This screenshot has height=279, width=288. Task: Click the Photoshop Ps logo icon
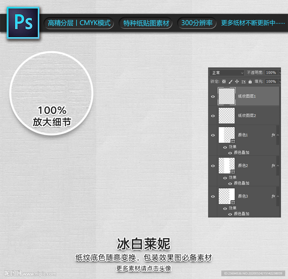tap(23, 23)
